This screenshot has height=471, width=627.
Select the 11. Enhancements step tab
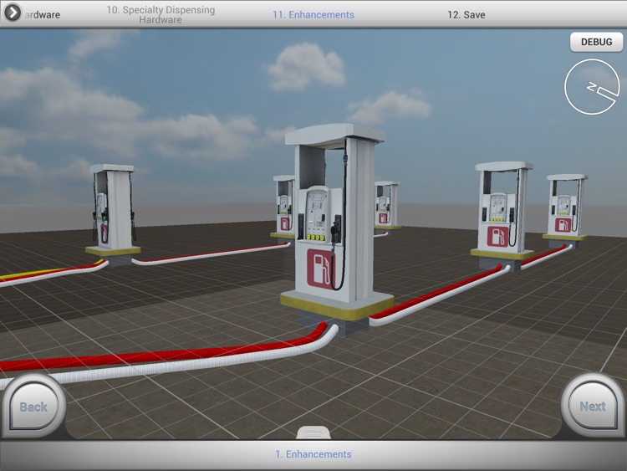click(313, 15)
